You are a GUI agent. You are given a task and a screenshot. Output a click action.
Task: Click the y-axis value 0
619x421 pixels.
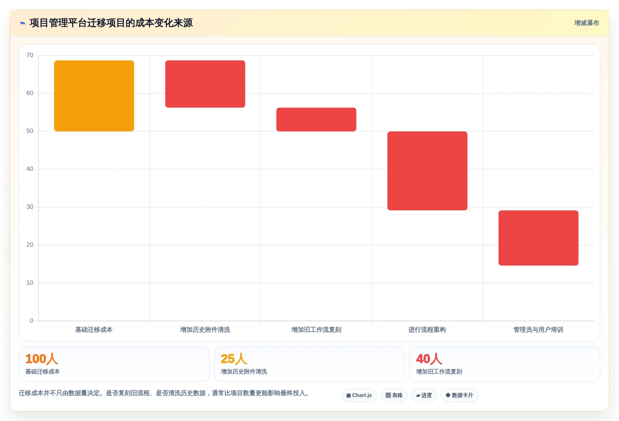tap(32, 321)
